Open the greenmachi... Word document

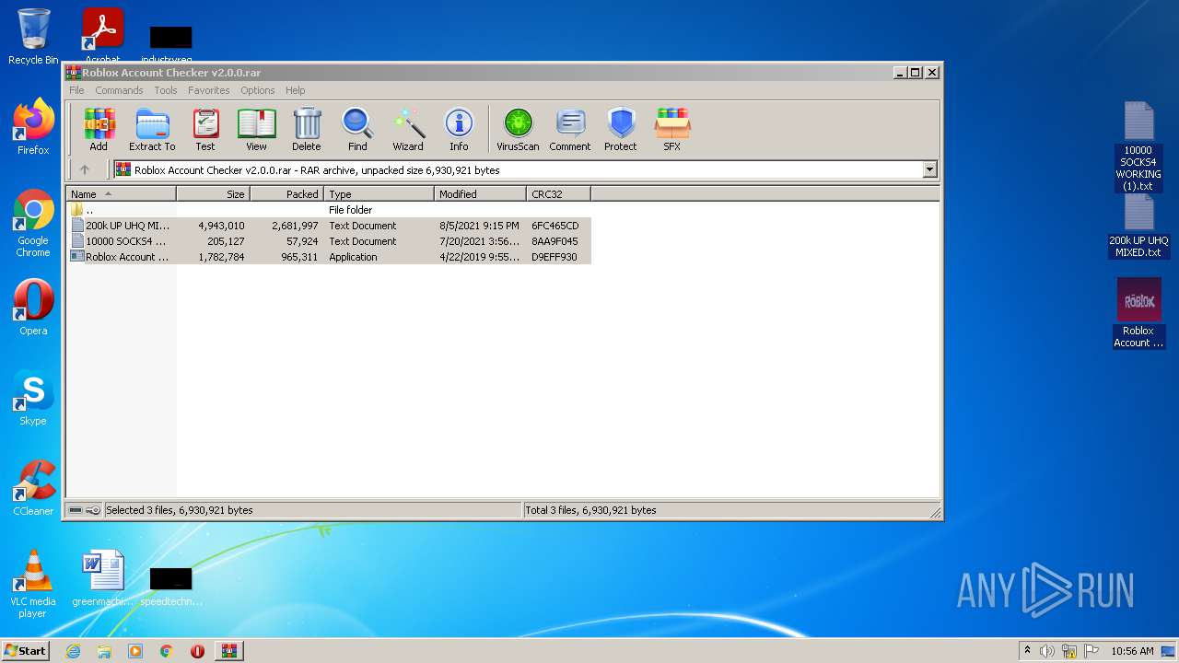[x=103, y=578]
